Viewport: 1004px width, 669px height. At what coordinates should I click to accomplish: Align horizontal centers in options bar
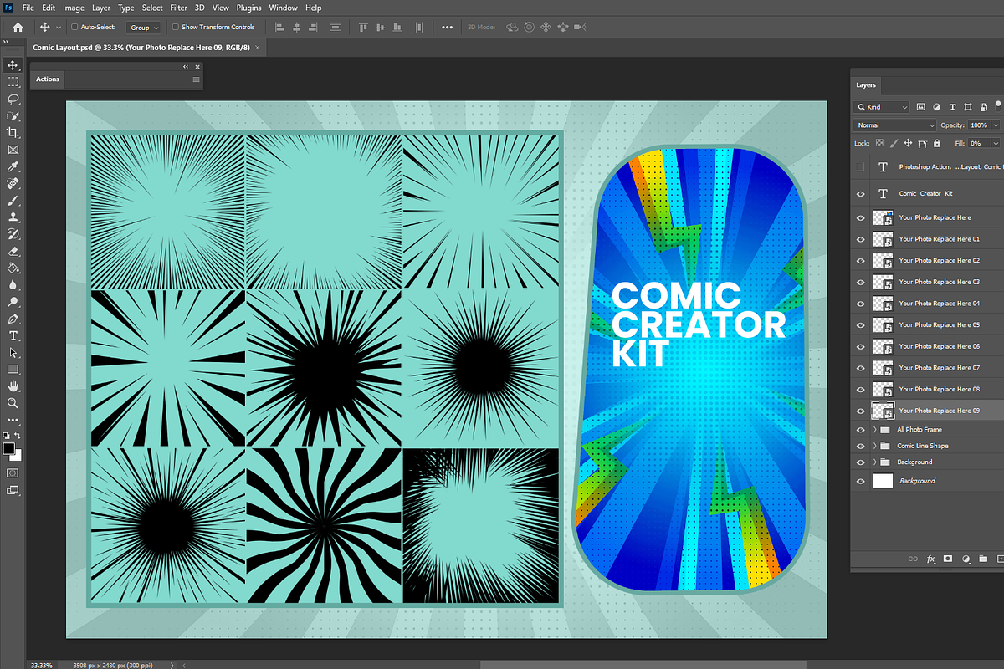298,27
